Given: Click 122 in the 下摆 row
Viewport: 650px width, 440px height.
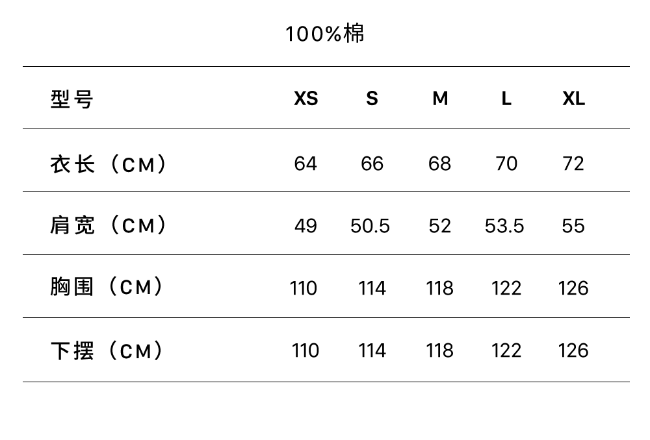Looking at the screenshot, I should click(x=506, y=350).
